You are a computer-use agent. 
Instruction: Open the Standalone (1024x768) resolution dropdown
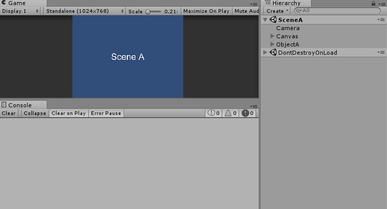tap(84, 11)
